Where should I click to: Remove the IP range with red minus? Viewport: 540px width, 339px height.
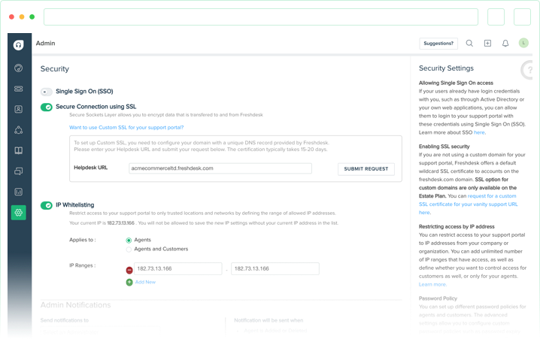pyautogui.click(x=129, y=269)
